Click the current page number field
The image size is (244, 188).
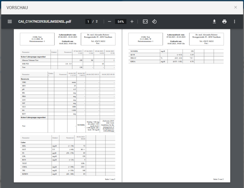click(88, 22)
